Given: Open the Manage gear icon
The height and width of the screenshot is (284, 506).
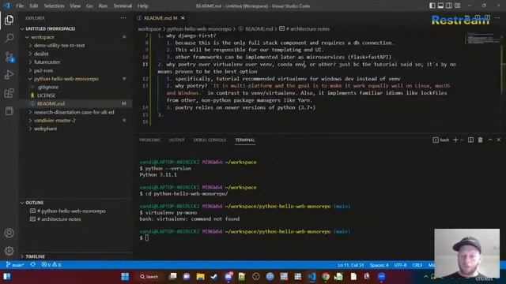Looking at the screenshot, I should [x=9, y=251].
